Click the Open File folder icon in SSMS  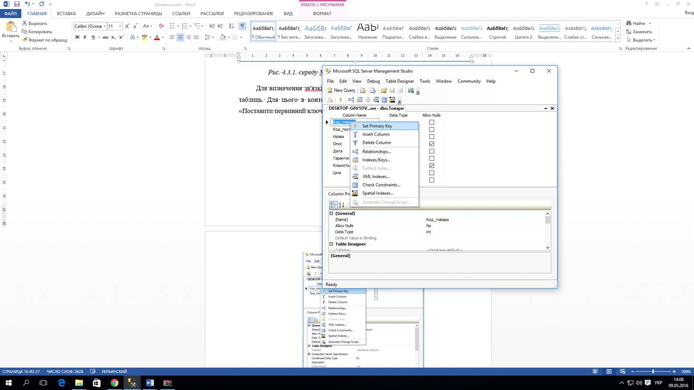[383, 90]
